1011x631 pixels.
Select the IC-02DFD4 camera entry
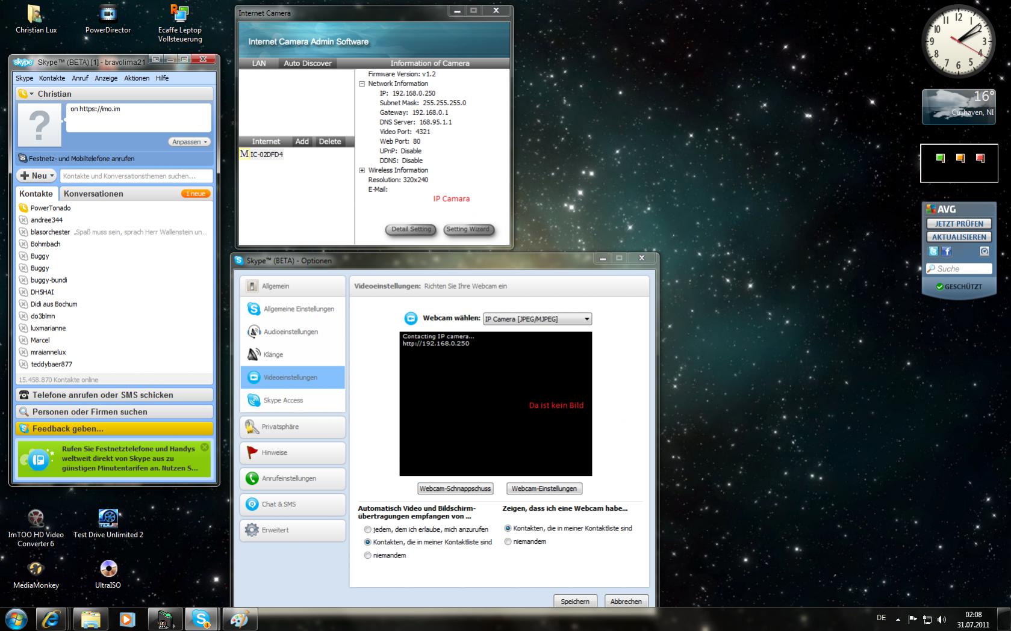click(262, 154)
